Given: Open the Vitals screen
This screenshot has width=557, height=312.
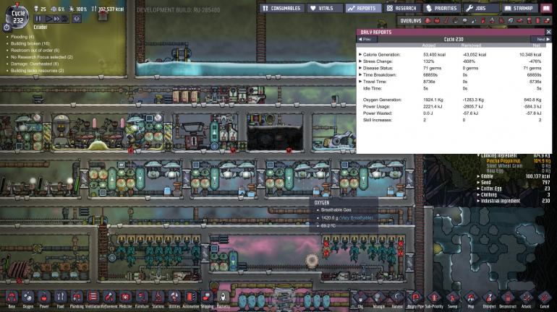Looking at the screenshot, I should pos(325,8).
